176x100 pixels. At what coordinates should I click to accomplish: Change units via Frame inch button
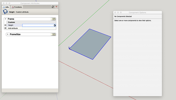[53, 19]
